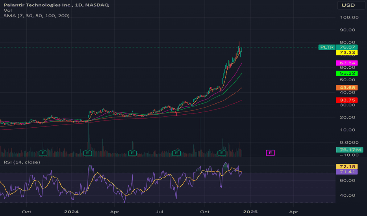The width and height of the screenshot is (367, 216).
Task: Click the 2025 time axis label
Action: point(250,212)
